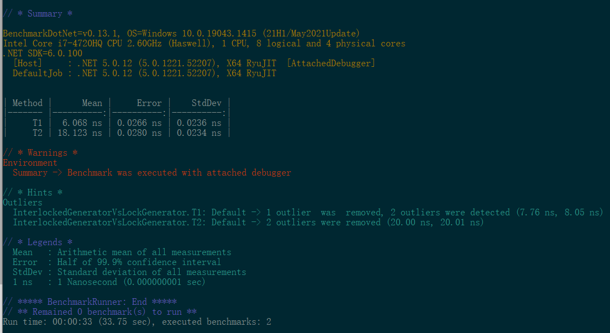Click the BenchmarkDotNet=v0.13.1 version text
The image size is (610, 333).
(x=62, y=34)
